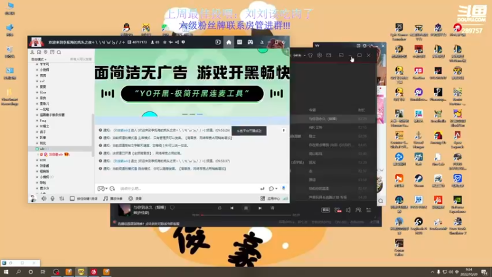This screenshot has width=492, height=277.
Task: Click the download icon in YY title bar
Action: pyautogui.click(x=262, y=42)
